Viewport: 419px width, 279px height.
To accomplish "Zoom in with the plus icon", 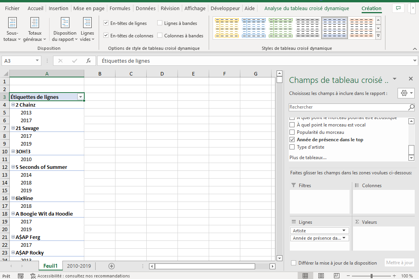I will [x=394, y=276].
